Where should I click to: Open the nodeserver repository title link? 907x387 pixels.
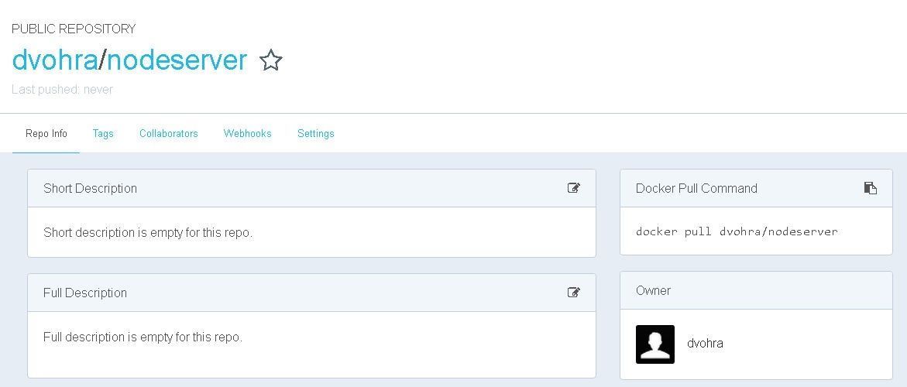click(177, 60)
